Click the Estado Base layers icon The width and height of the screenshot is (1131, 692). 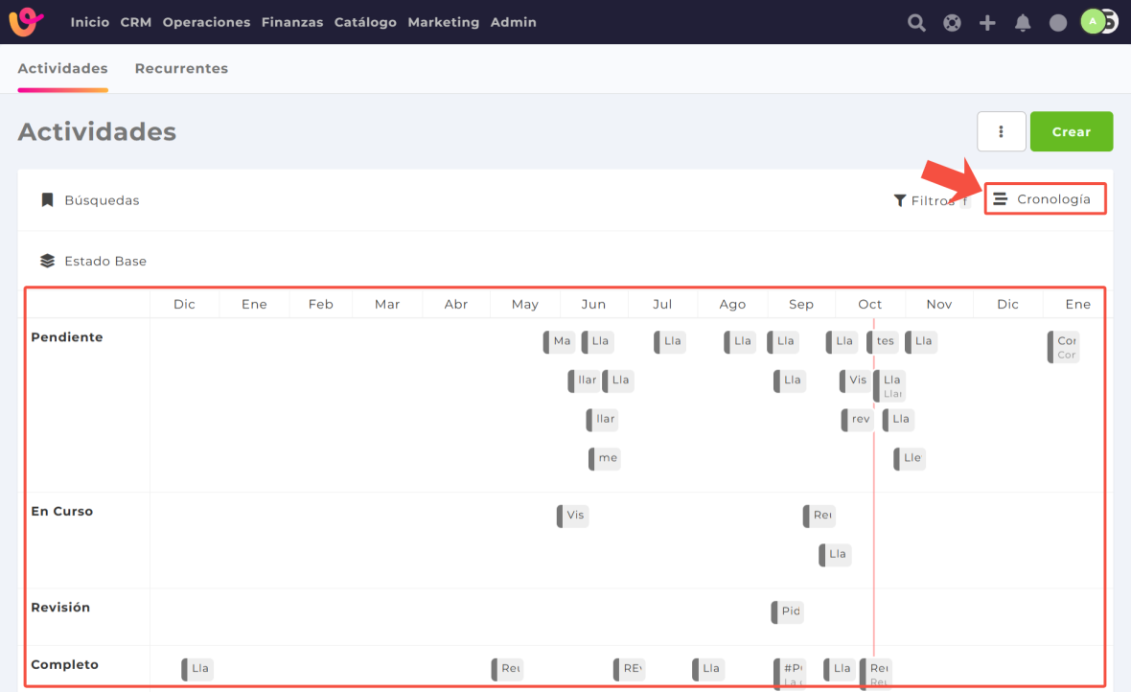47,261
